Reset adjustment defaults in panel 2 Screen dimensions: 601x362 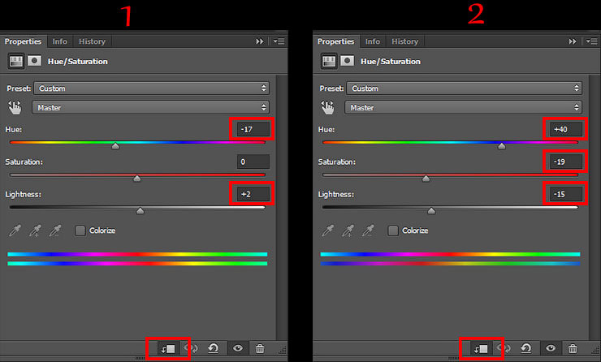[x=526, y=348]
